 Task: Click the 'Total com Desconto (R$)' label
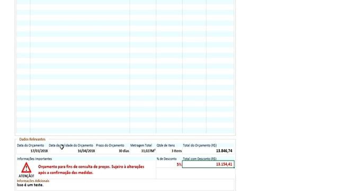(x=200, y=159)
